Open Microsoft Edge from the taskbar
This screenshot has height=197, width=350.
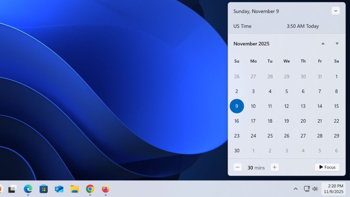pyautogui.click(x=28, y=189)
